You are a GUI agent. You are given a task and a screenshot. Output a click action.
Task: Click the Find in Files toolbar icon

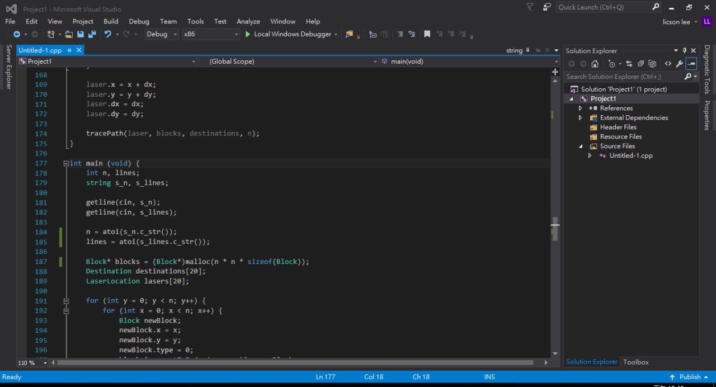click(x=350, y=34)
